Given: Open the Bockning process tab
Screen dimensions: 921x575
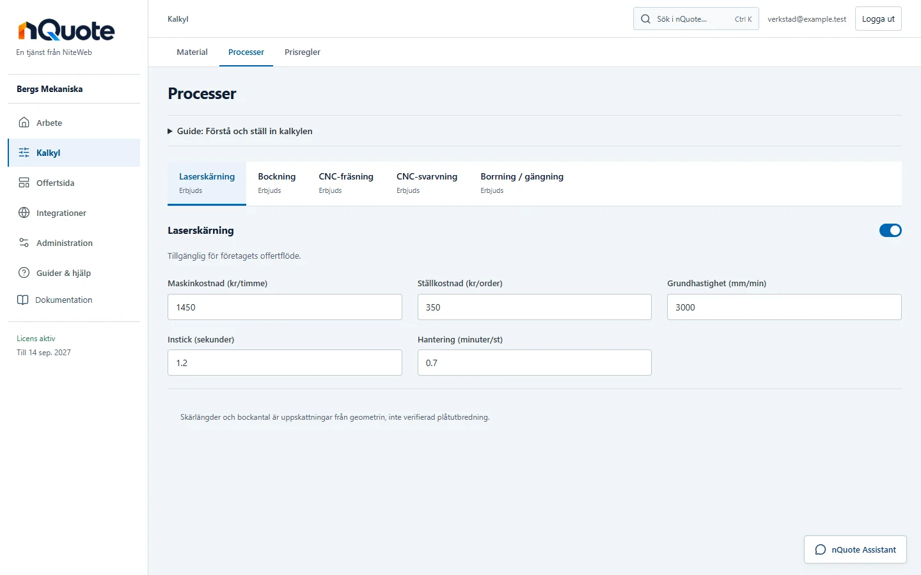Looking at the screenshot, I should click(x=277, y=183).
